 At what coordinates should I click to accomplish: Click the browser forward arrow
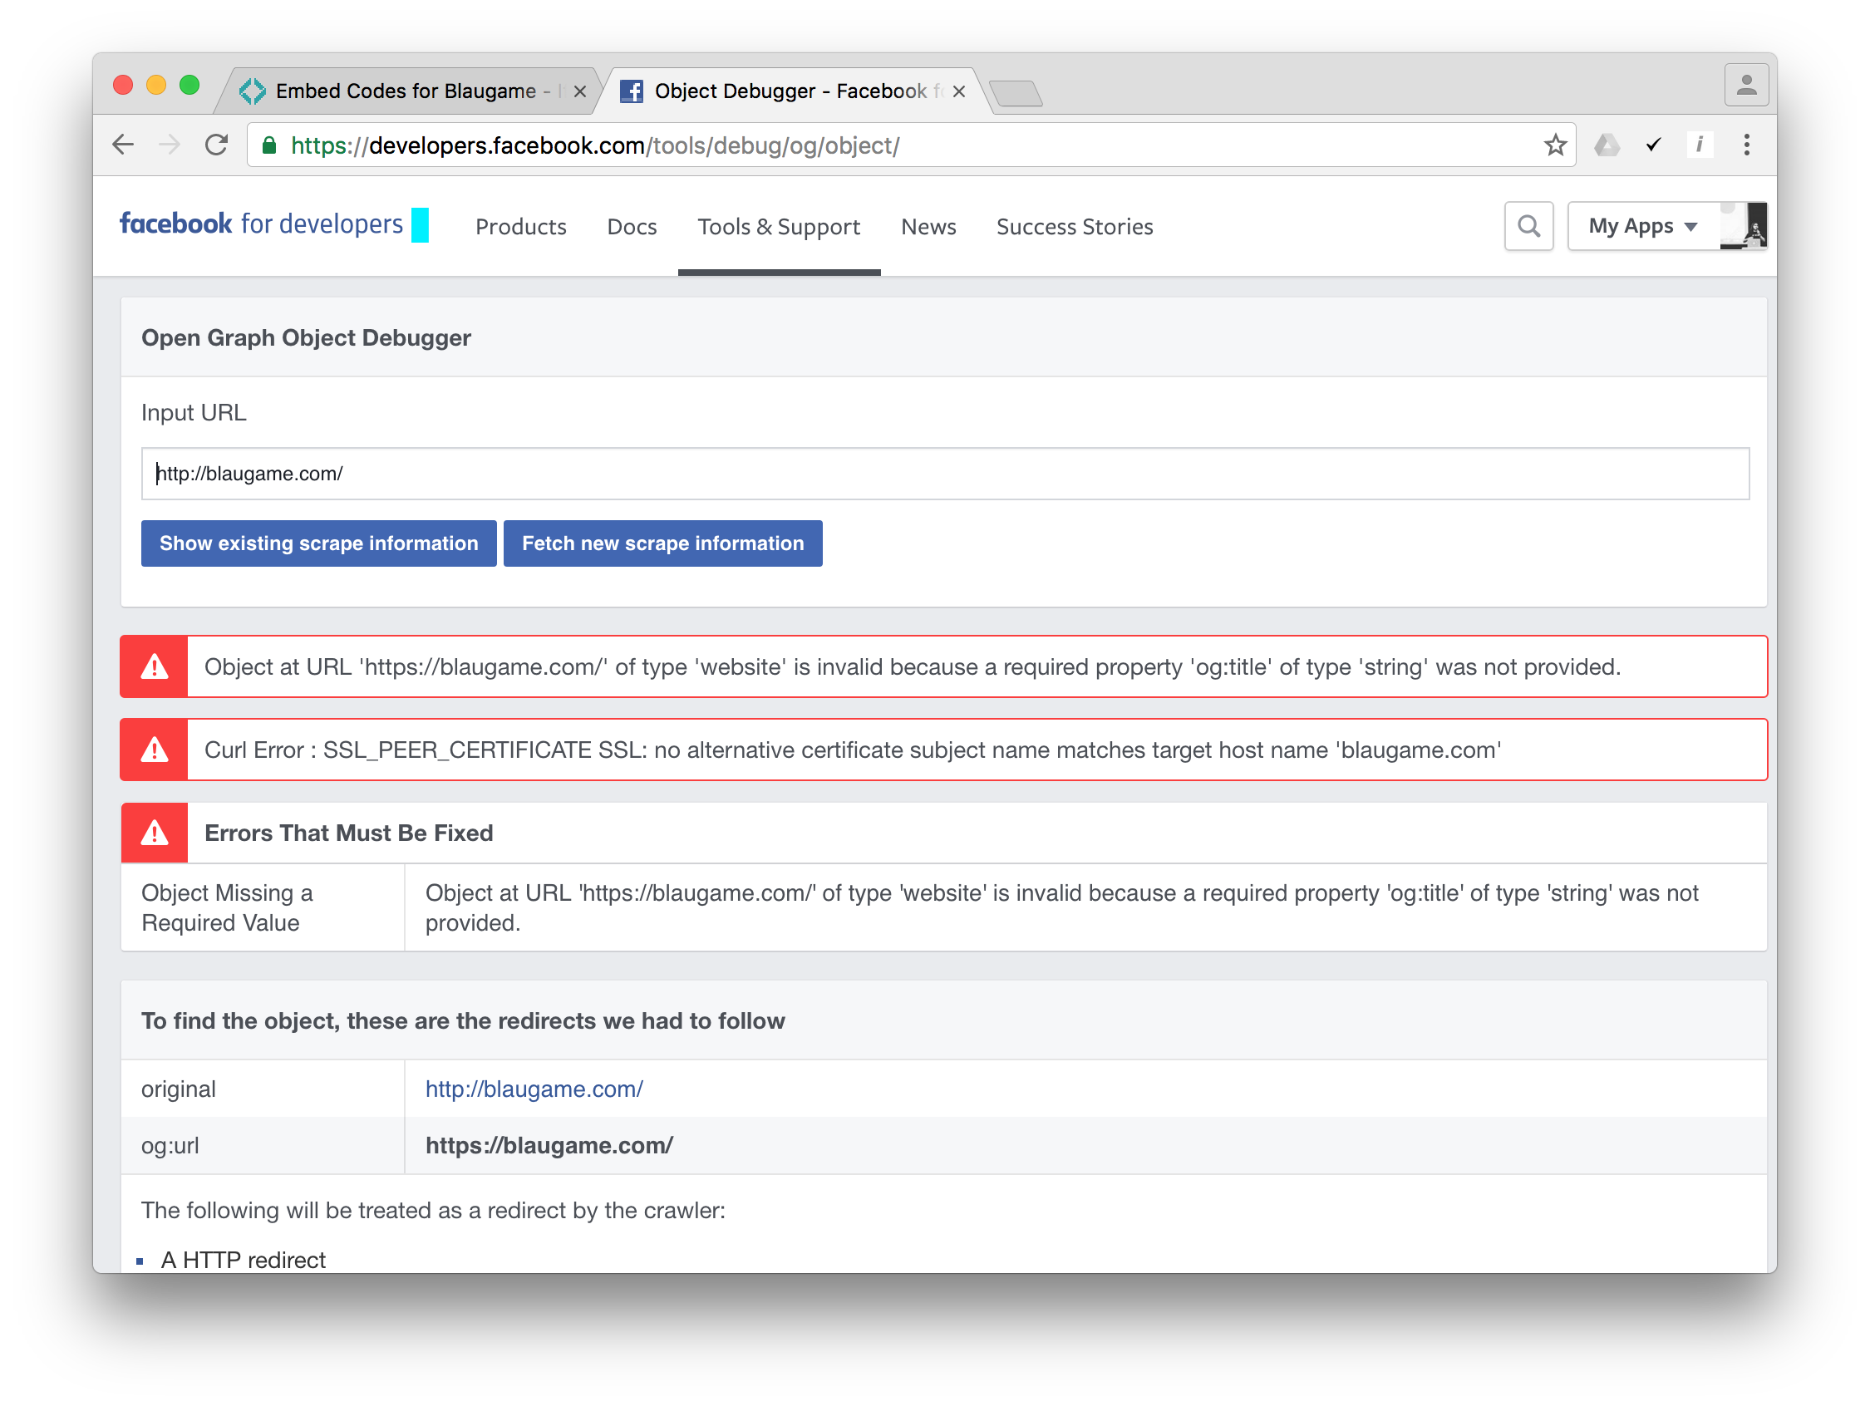(170, 145)
